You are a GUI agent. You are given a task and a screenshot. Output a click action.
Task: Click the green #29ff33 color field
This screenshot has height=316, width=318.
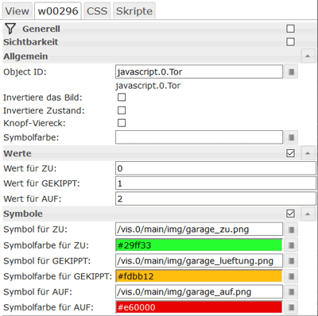(x=199, y=245)
